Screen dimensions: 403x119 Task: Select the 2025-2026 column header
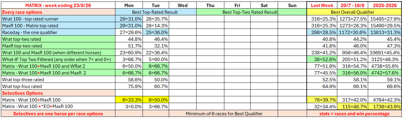point(386,5)
